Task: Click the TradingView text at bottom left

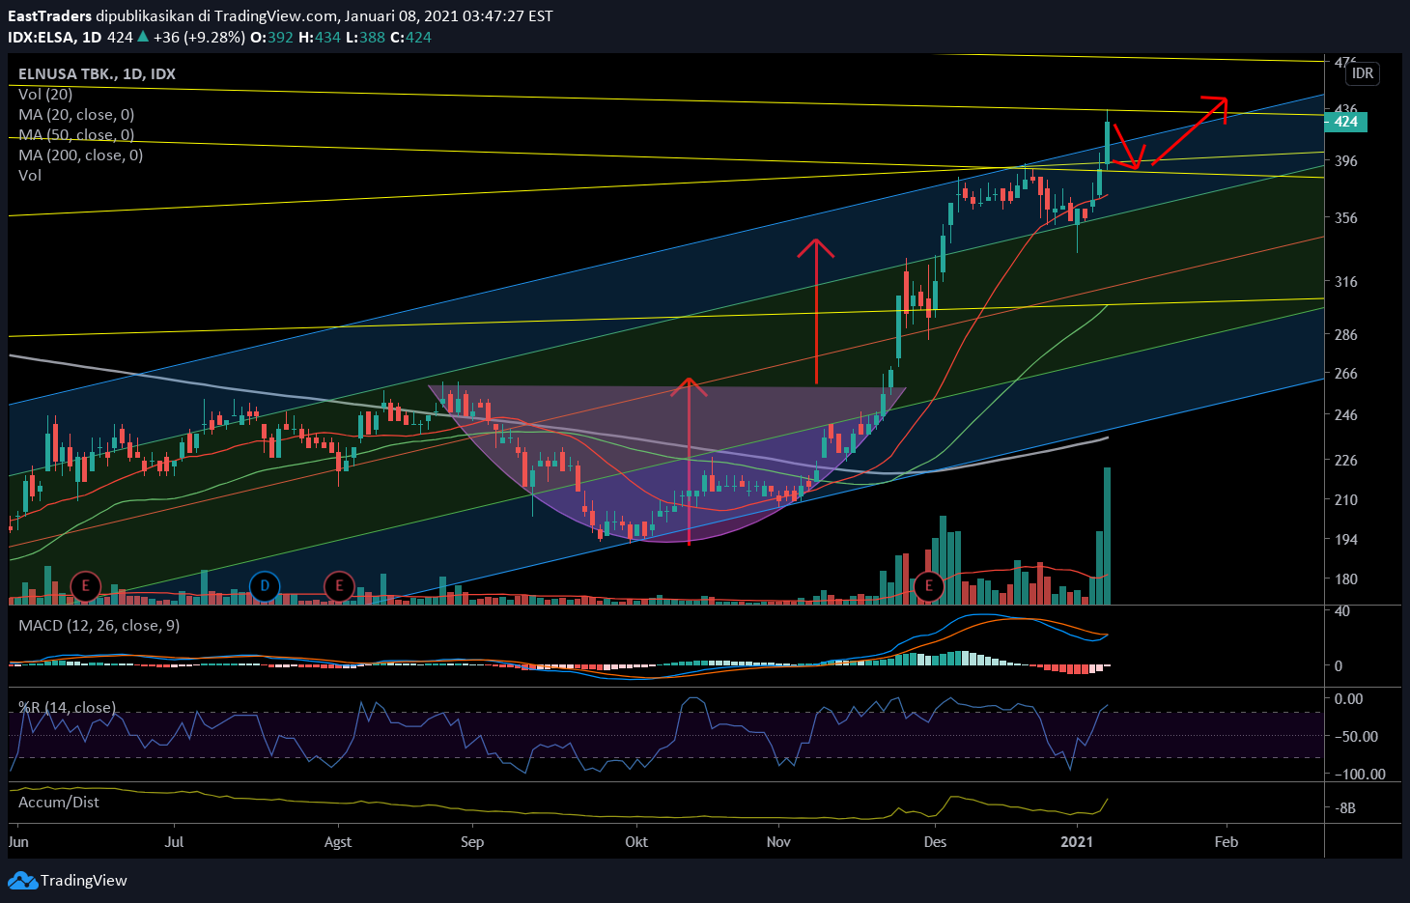Action: 83,881
